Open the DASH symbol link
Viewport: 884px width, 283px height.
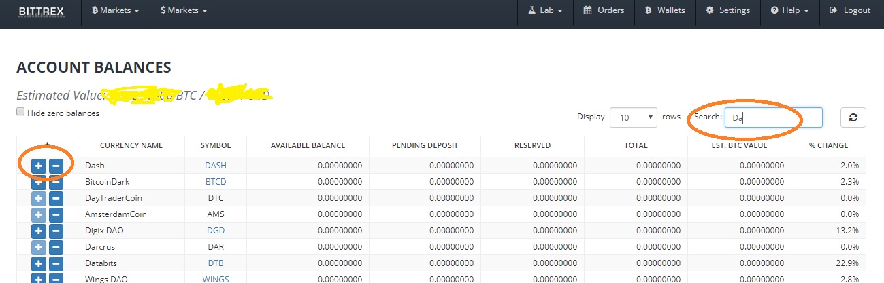coord(216,165)
